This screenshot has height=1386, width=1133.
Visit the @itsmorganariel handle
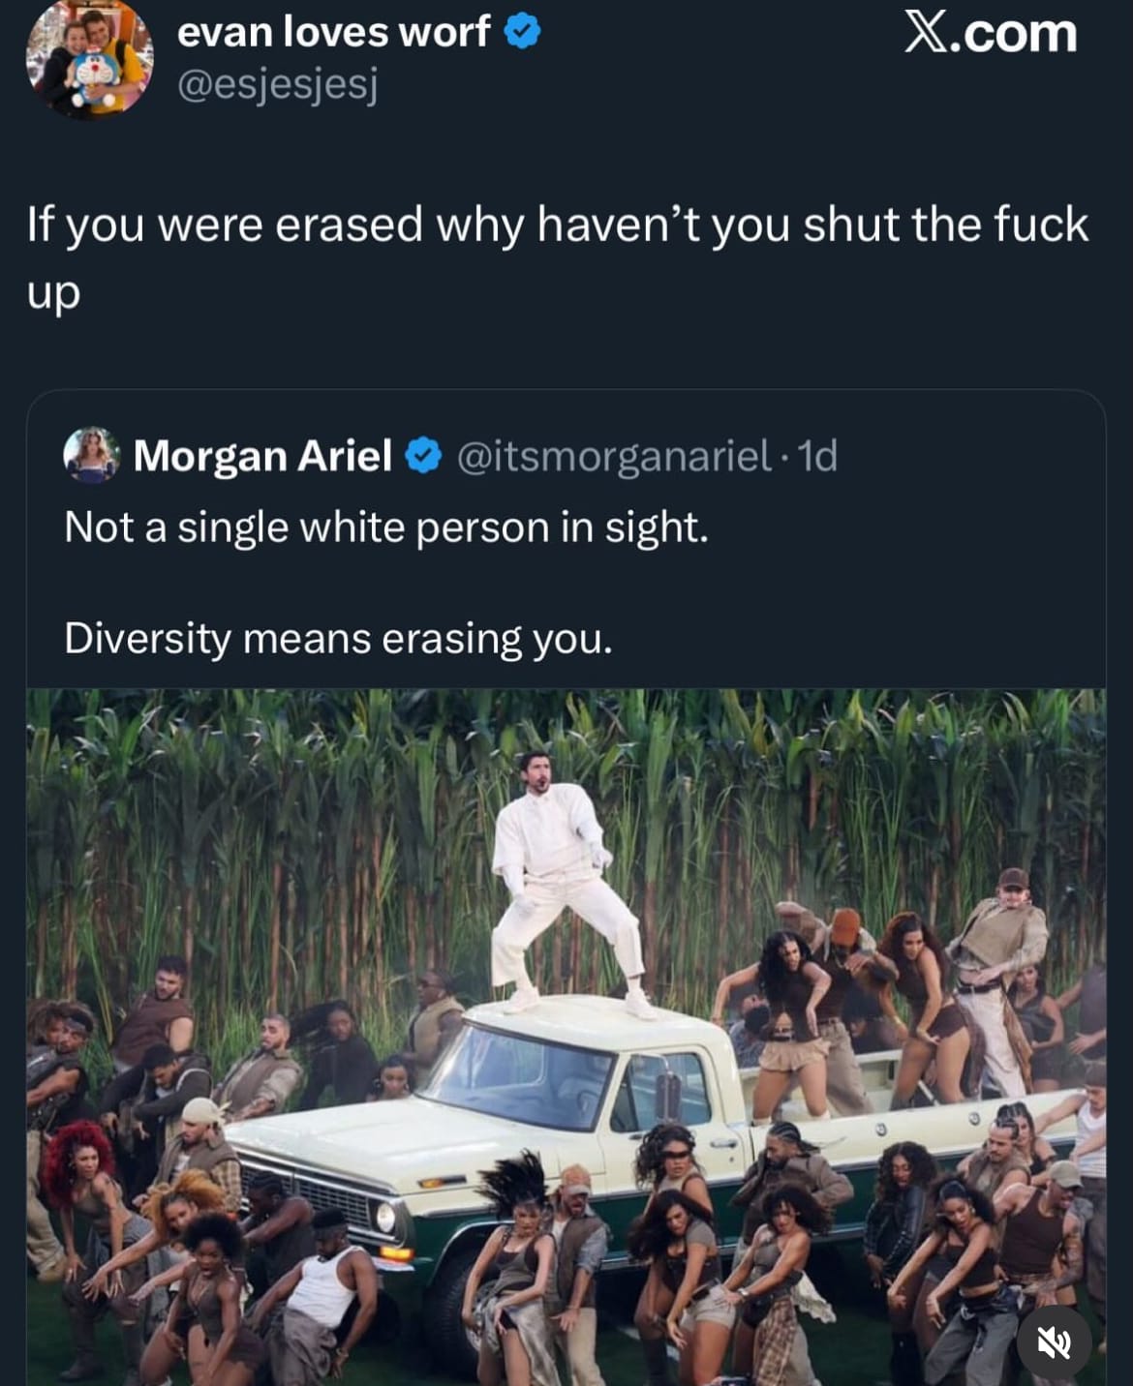click(x=614, y=456)
